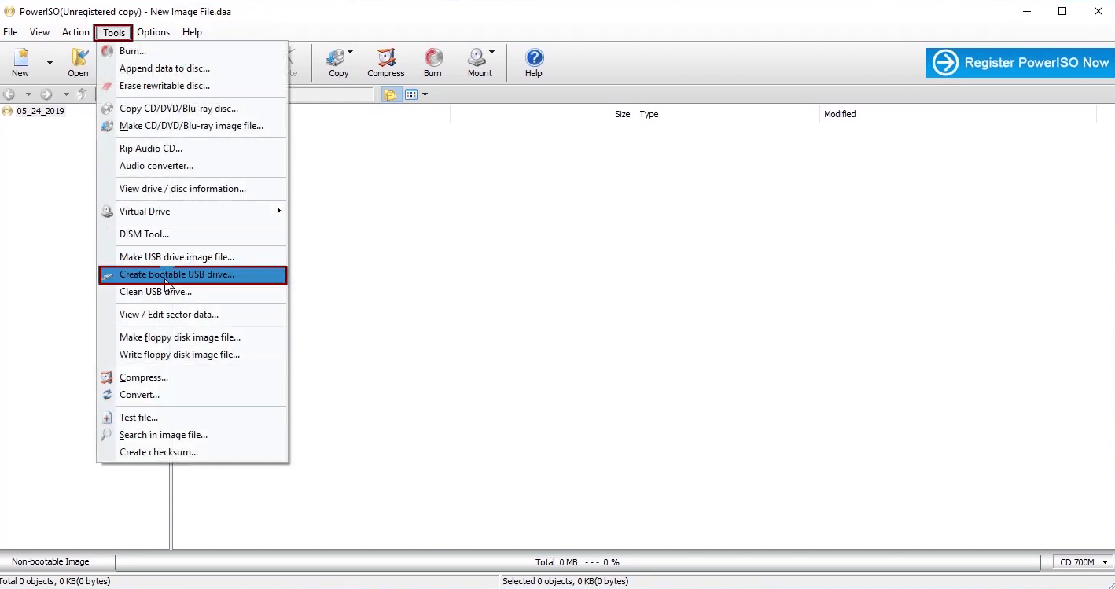Image resolution: width=1115 pixels, height=589 pixels.
Task: Sort by the Modified column header
Action: click(x=958, y=114)
